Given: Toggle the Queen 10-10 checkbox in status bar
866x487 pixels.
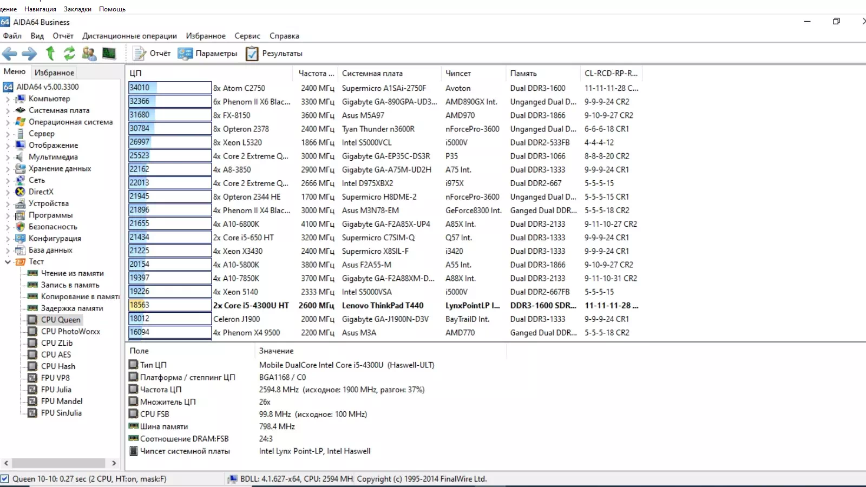Looking at the screenshot, I should 5,479.
